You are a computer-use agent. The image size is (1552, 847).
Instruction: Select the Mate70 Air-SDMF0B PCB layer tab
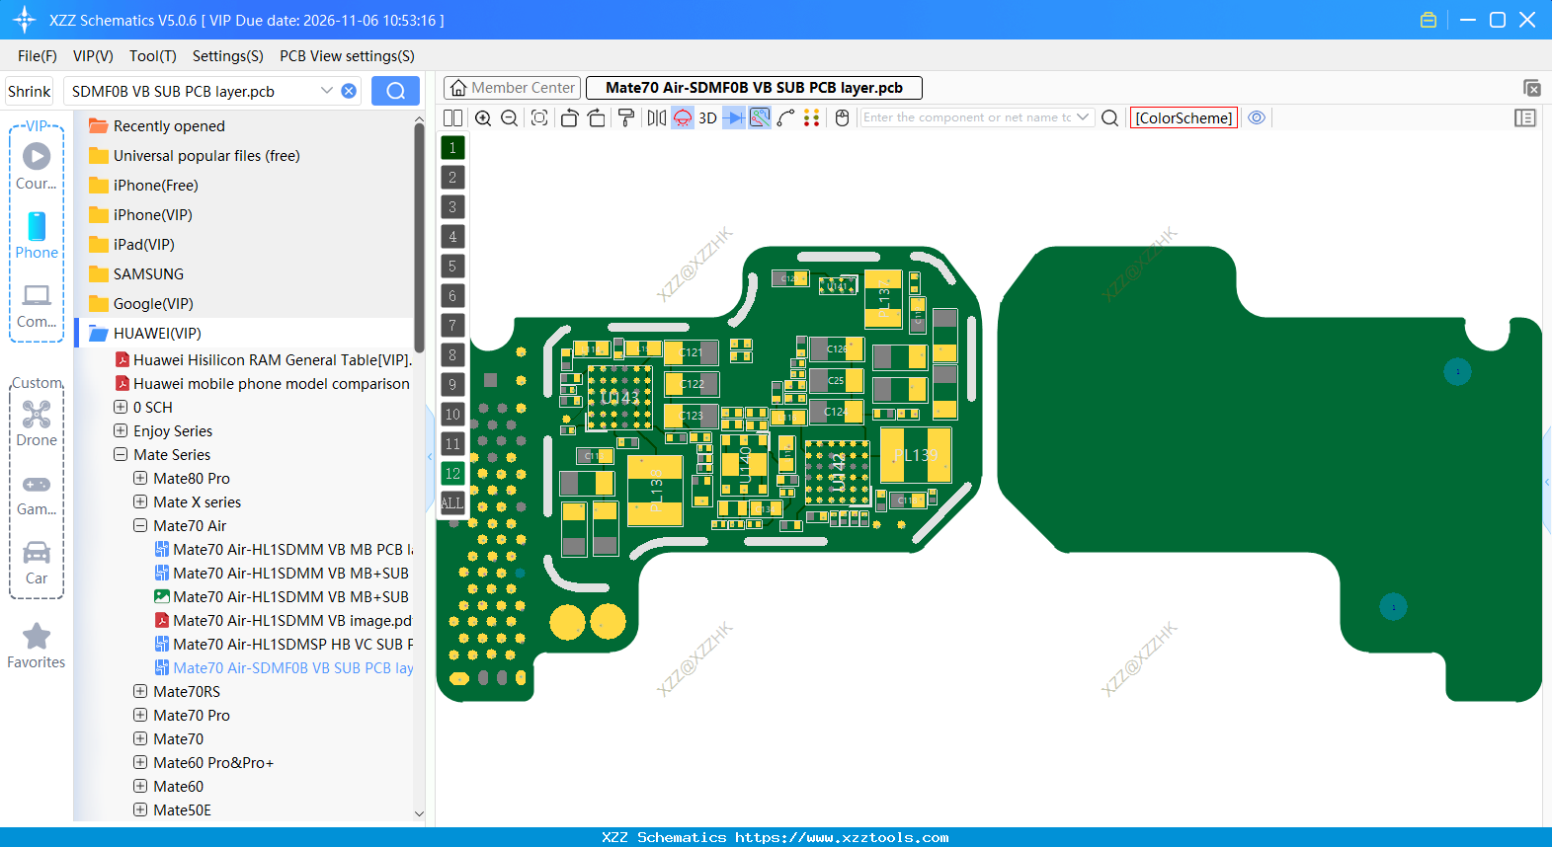(x=754, y=88)
